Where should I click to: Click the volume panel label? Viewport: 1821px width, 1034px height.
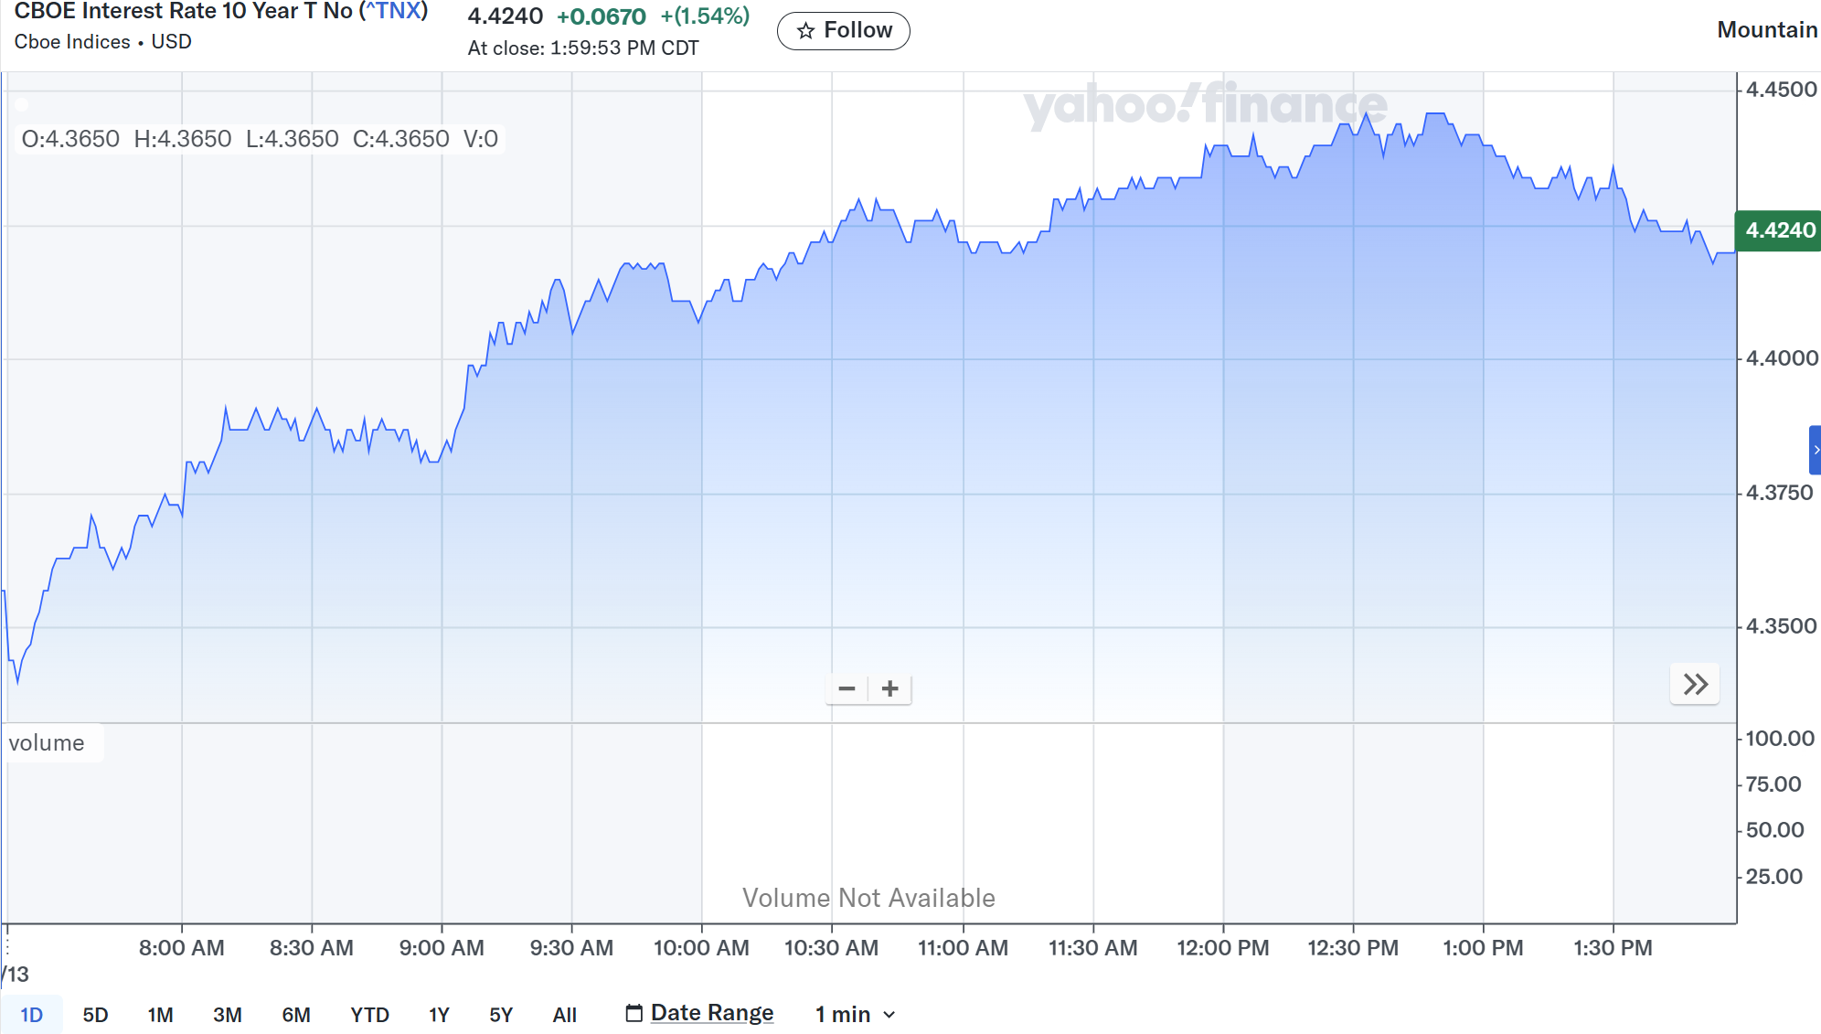(x=47, y=742)
